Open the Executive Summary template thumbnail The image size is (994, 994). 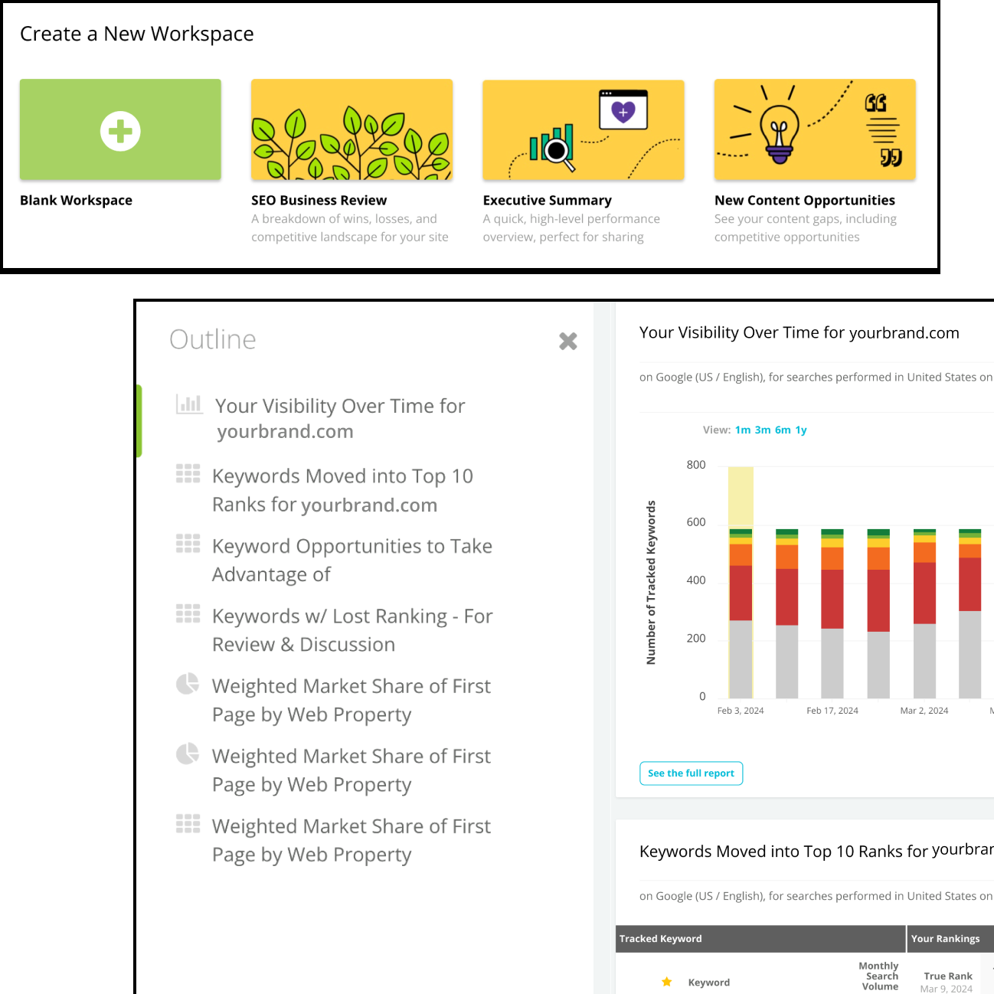(x=583, y=129)
